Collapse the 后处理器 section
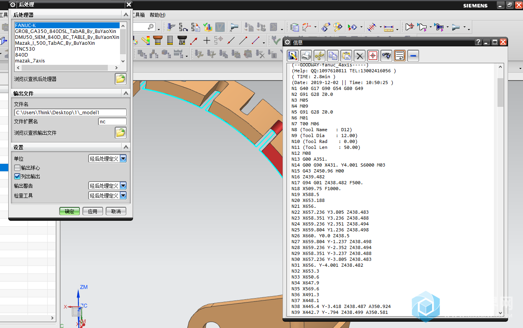 coord(126,15)
